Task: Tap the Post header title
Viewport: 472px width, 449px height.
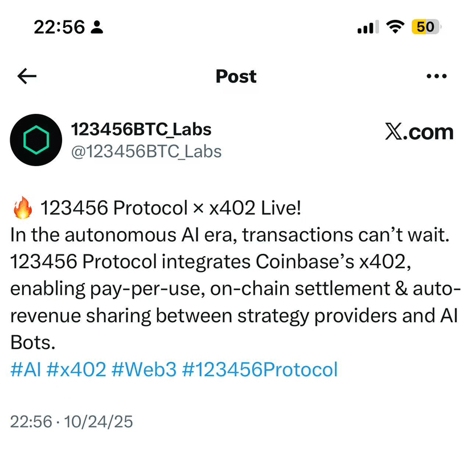Action: point(236,76)
